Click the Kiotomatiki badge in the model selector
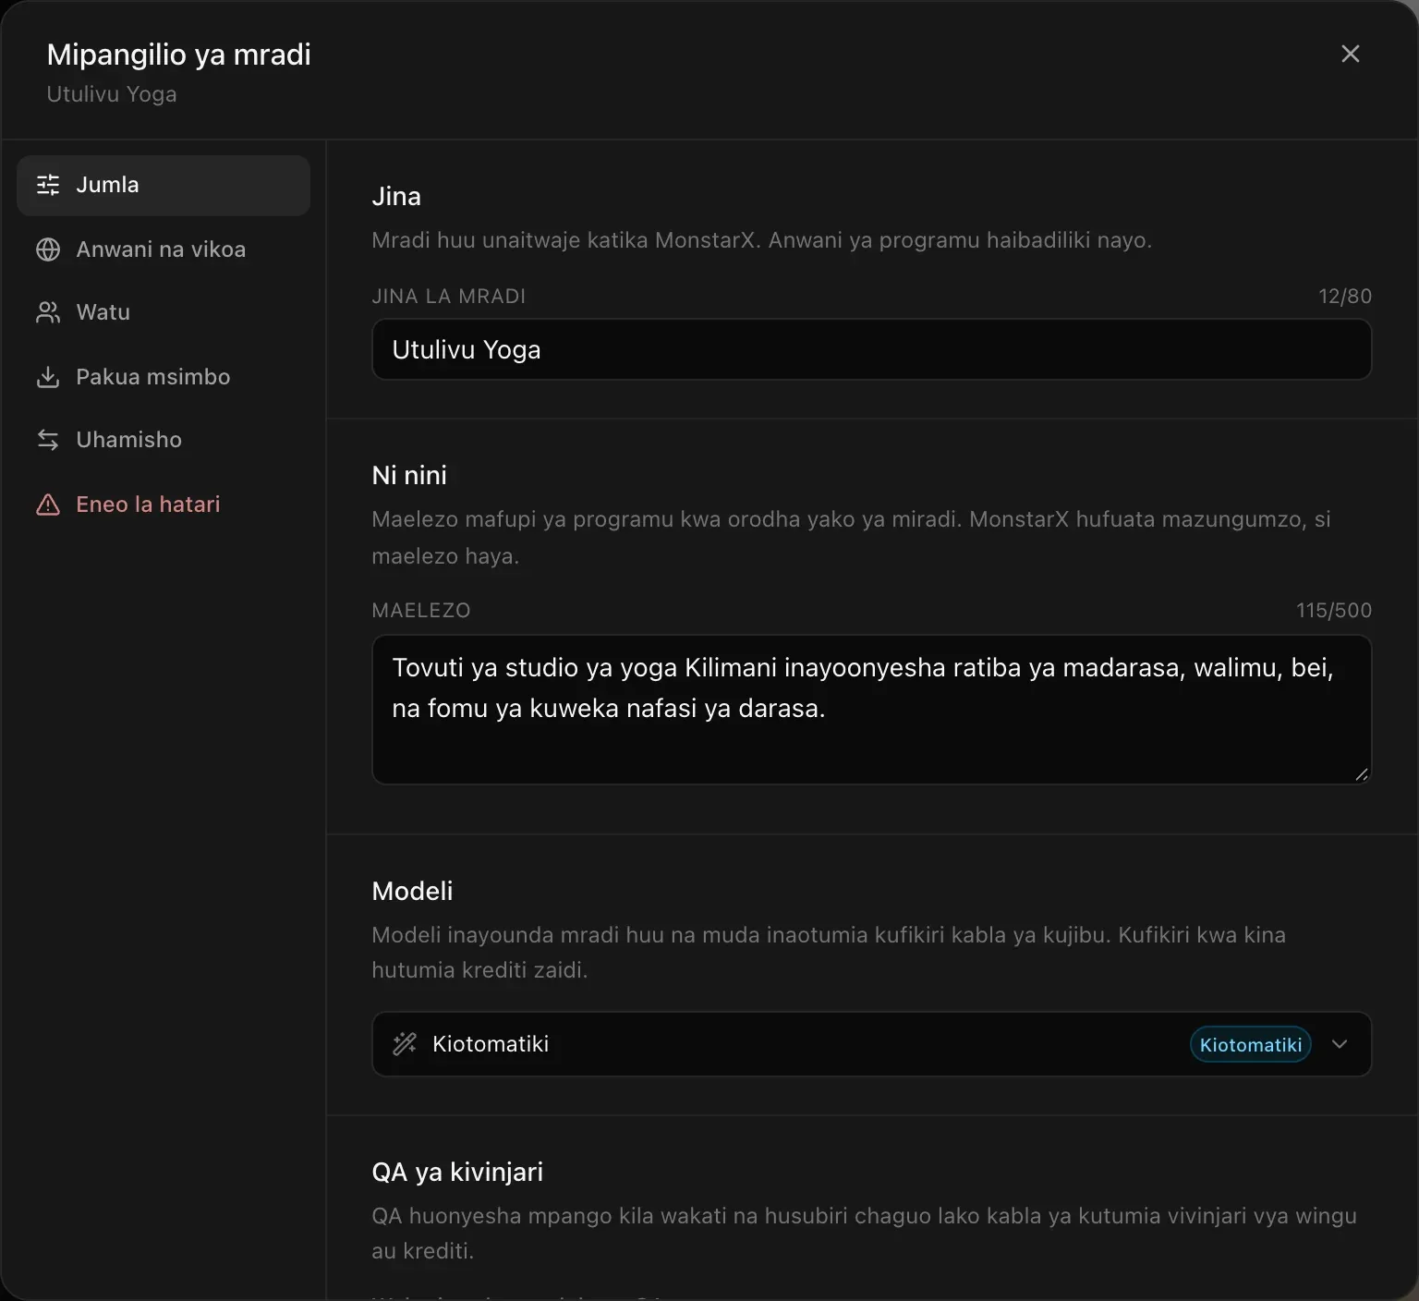 (x=1251, y=1044)
